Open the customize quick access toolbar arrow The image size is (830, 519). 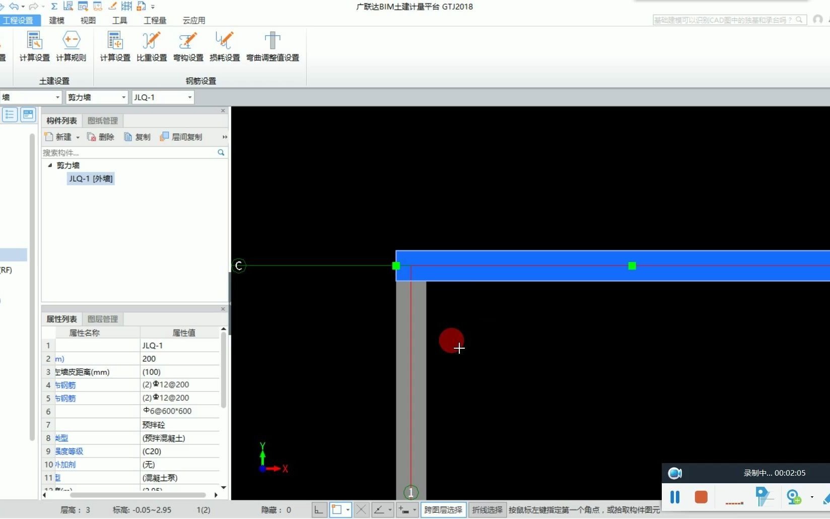[153, 7]
